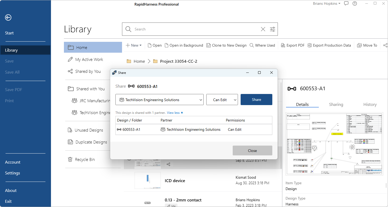Clear the search with the X icon

tap(263, 29)
